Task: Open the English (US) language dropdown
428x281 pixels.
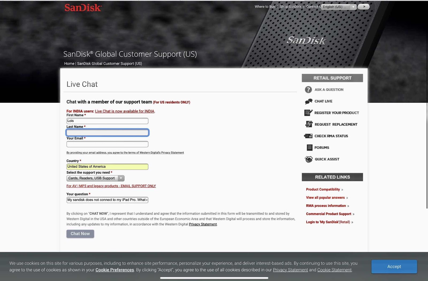Action: click(x=339, y=7)
